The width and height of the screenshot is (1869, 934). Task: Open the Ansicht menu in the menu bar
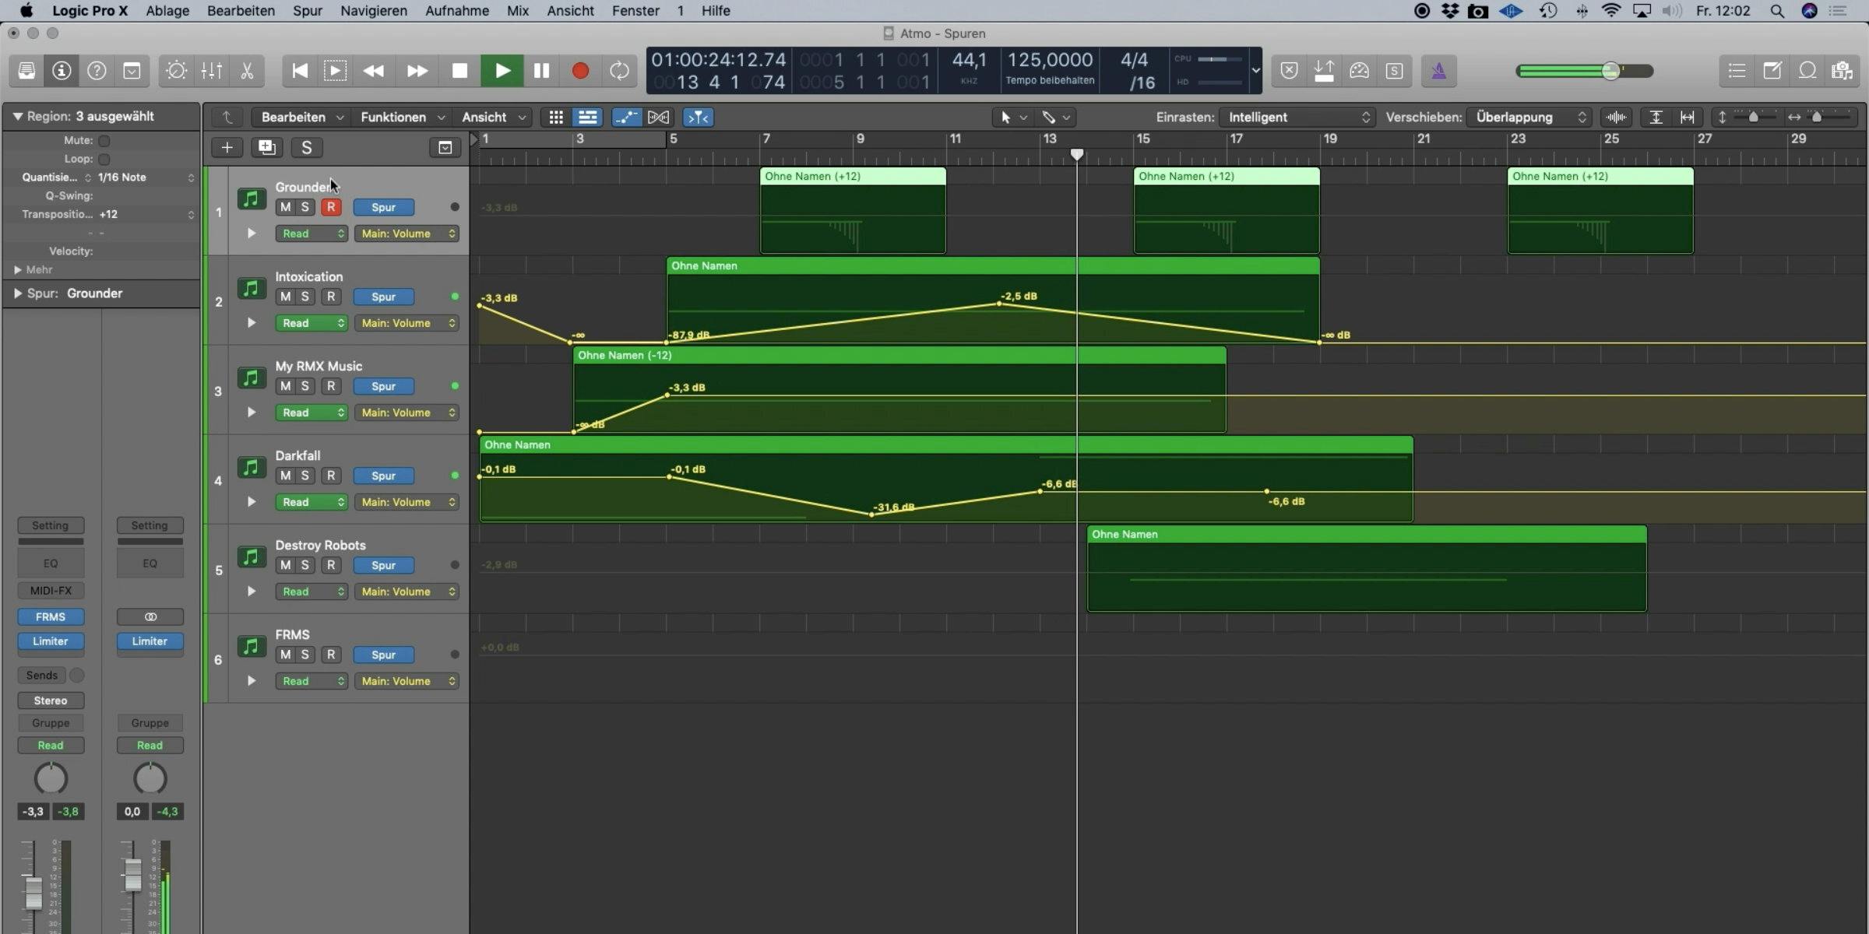click(570, 10)
